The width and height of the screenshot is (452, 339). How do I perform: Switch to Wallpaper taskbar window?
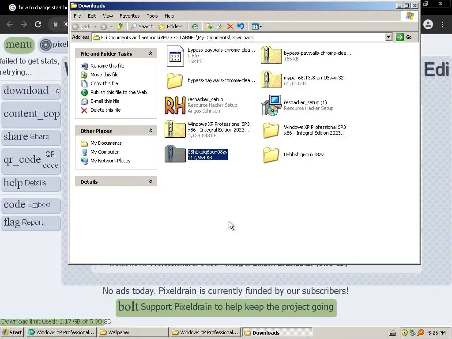(x=132, y=332)
